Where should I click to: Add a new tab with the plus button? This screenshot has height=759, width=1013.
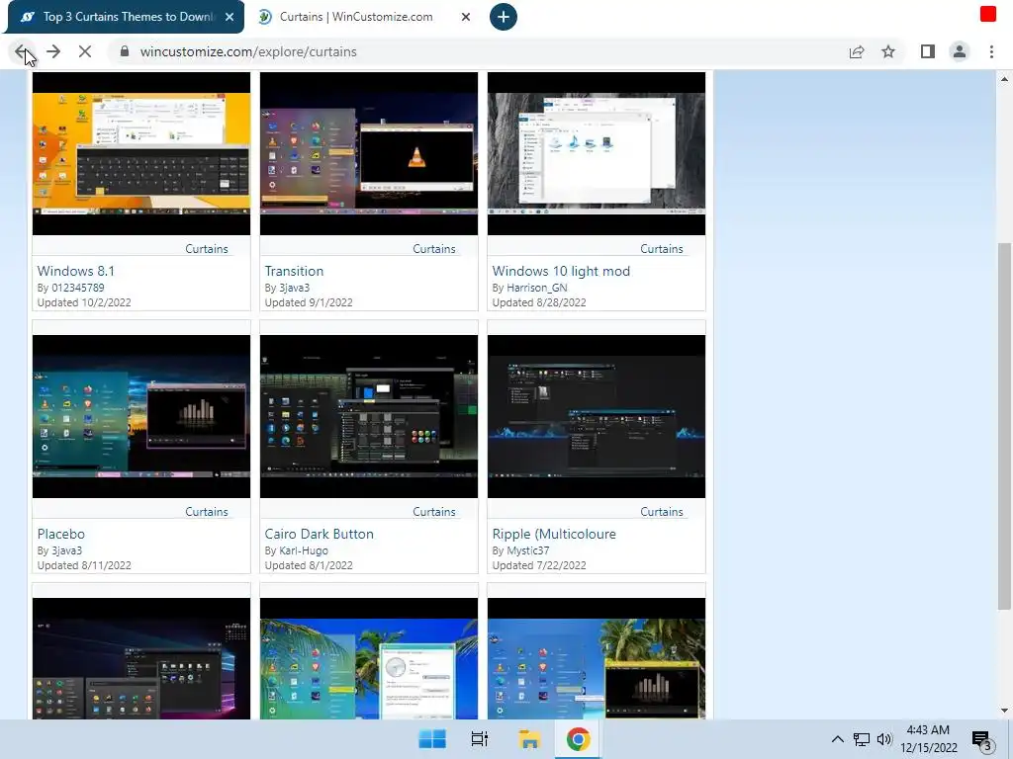tap(504, 17)
